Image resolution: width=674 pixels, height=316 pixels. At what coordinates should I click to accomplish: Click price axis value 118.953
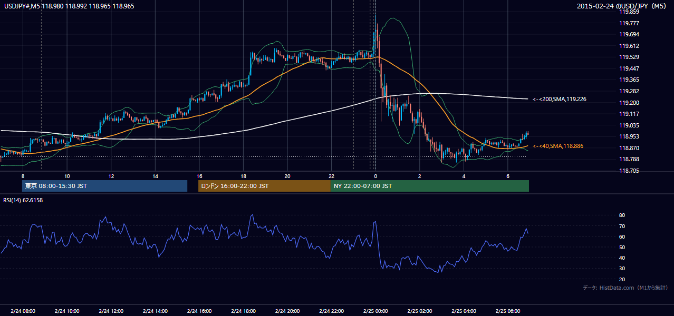pos(629,136)
